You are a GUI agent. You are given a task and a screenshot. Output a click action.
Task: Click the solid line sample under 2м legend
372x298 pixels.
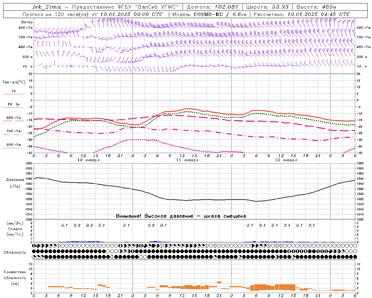pyautogui.click(x=13, y=94)
